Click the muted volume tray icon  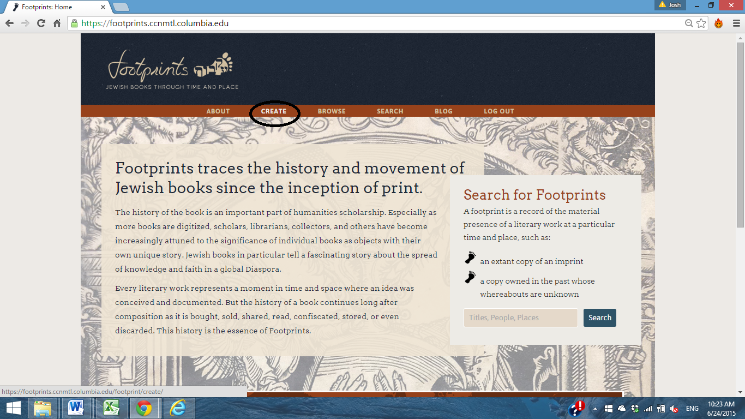(674, 409)
